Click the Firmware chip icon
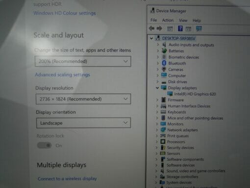The image size is (250, 188). tap(163, 100)
